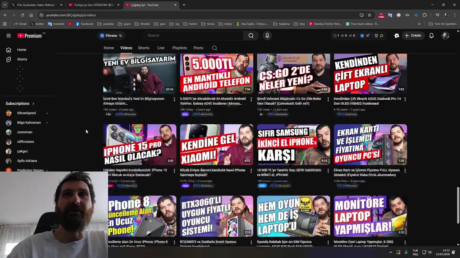The height and width of the screenshot is (258, 460).
Task: Open the YouTube hamburger guide menu
Action: point(9,35)
